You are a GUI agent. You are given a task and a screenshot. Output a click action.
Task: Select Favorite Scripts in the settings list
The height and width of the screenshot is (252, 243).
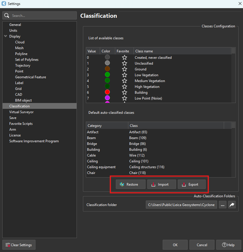coord(21,124)
